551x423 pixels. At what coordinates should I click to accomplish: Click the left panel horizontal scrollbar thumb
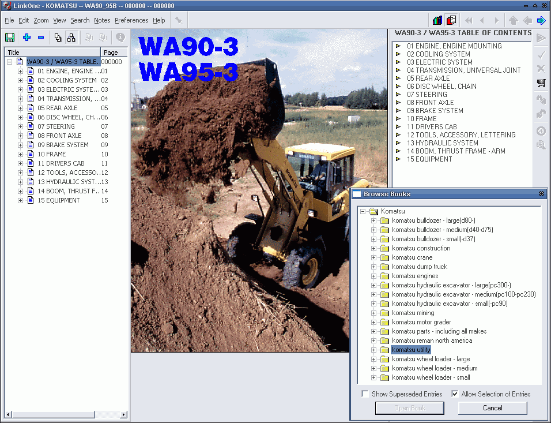[x=52, y=414]
